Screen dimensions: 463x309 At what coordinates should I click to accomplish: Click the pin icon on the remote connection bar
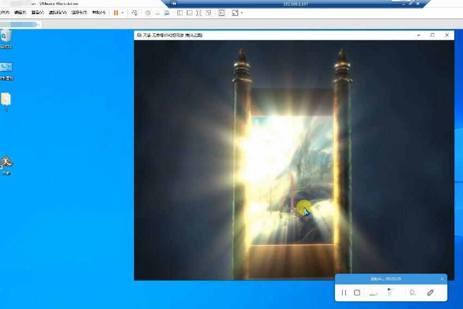coord(174,4)
